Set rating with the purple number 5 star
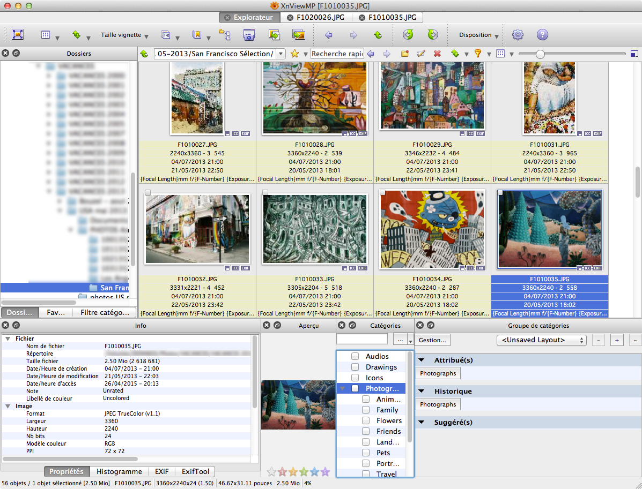Viewport: 642px width, 489px height. [x=325, y=472]
